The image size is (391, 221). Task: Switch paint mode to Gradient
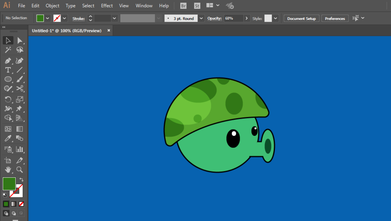(14, 204)
